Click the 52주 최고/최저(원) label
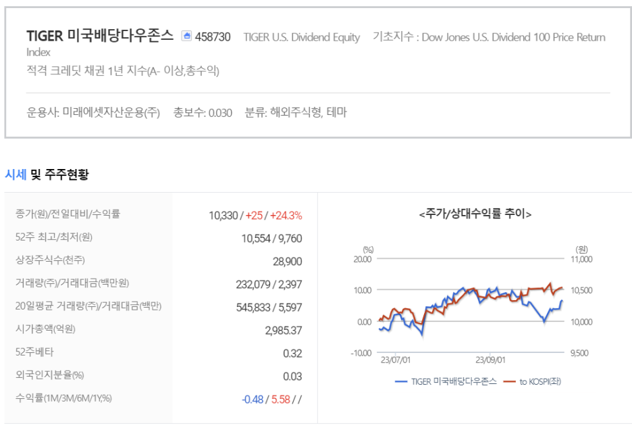The width and height of the screenshot is (632, 430). tap(54, 237)
